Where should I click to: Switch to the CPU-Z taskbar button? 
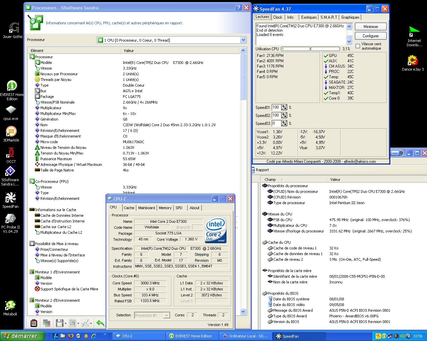click(139, 336)
